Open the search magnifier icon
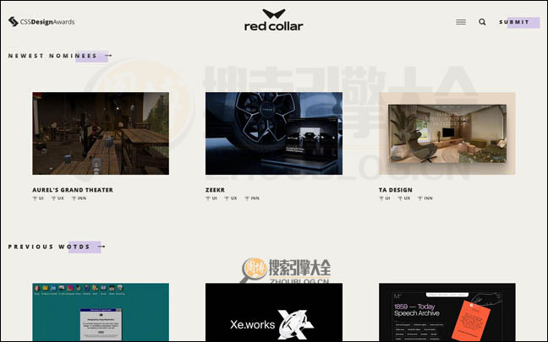Viewport: 548px width, 342px height. 482,22
